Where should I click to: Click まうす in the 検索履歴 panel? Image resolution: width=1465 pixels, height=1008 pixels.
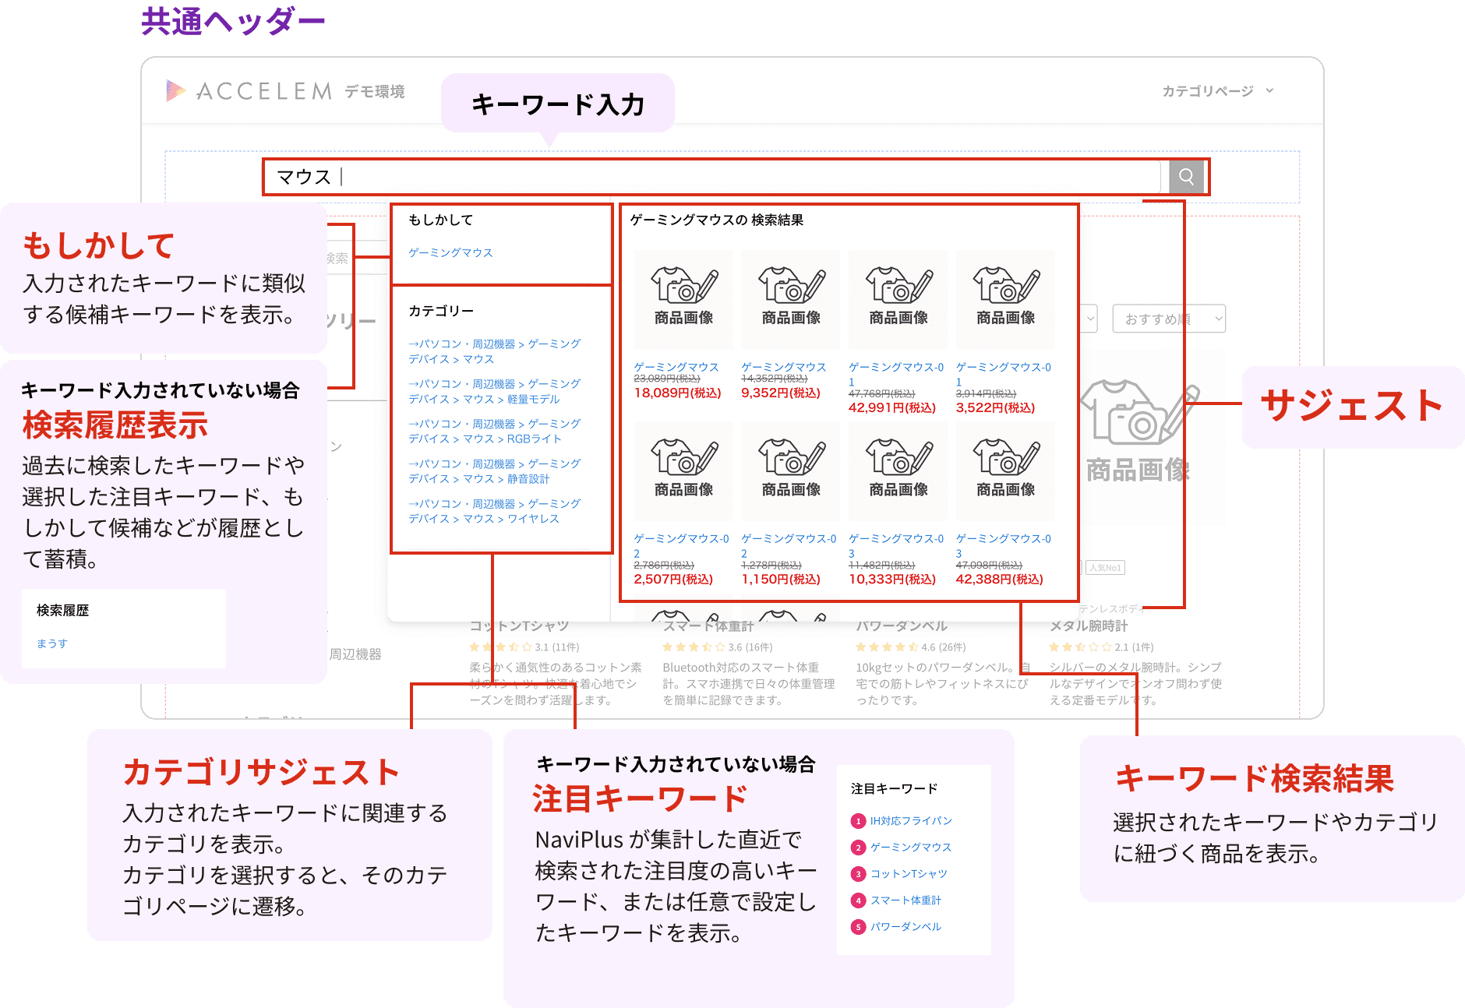50,643
